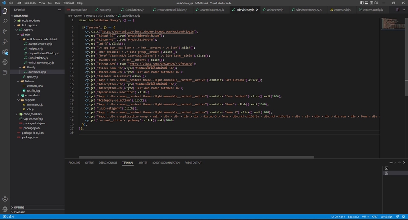Open the Source Control view
The image size is (408, 220).
point(5,31)
